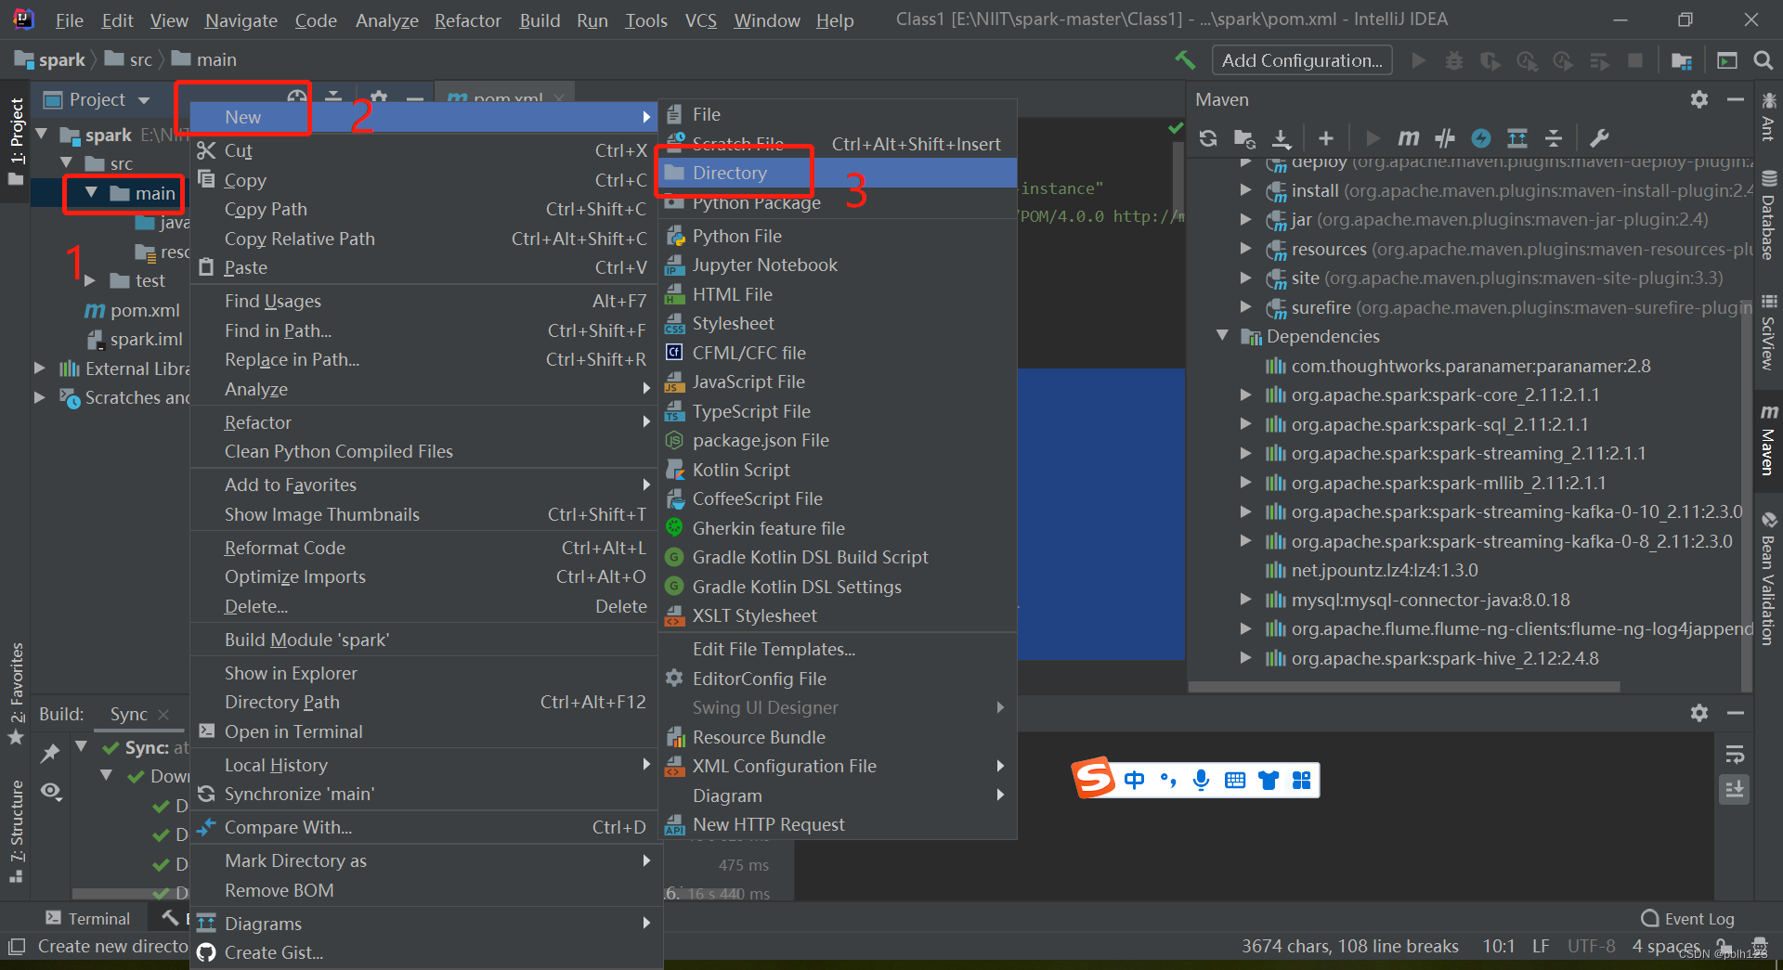Click the Run with Coverage icon
This screenshot has height=970, width=1783.
[x=1490, y=60]
